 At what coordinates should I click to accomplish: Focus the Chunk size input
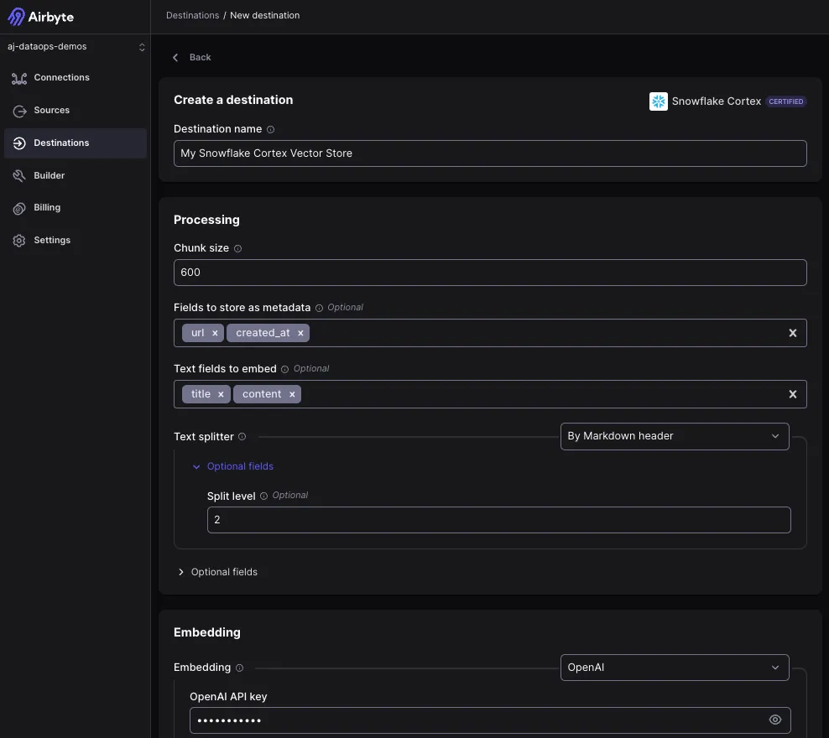(x=490, y=273)
